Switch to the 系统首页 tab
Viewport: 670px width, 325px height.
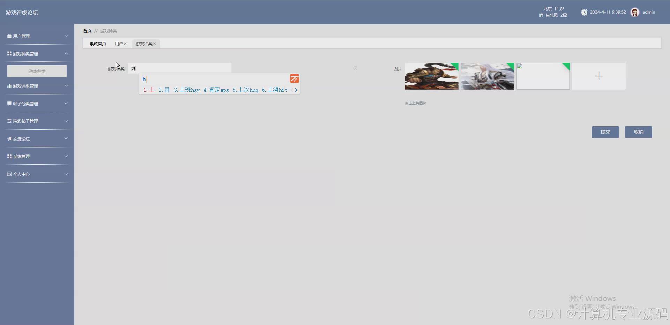pyautogui.click(x=98, y=44)
